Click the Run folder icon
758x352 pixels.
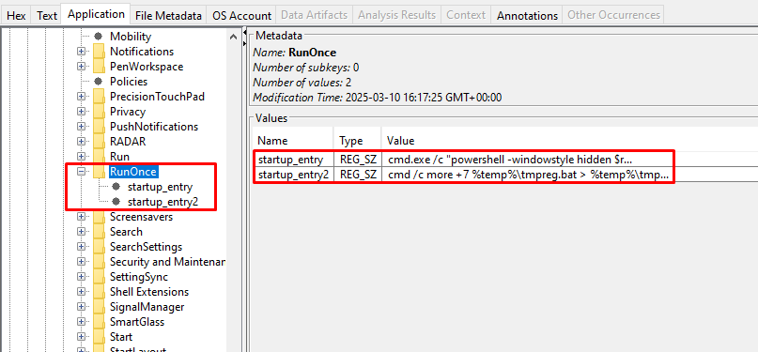tap(99, 157)
